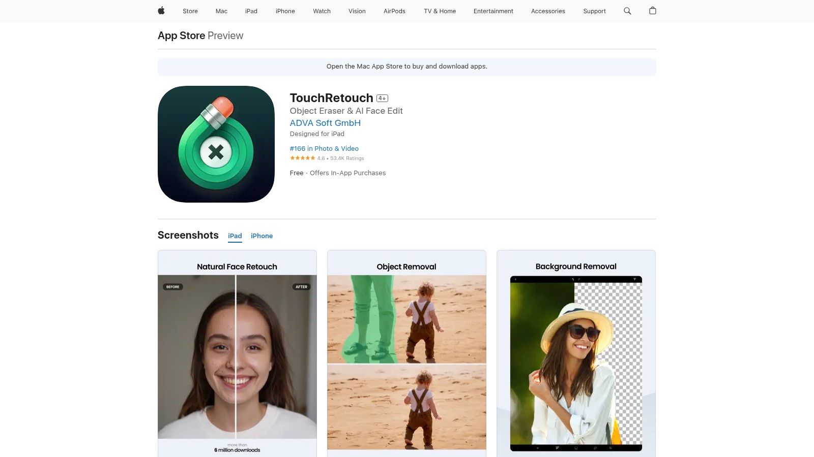
Task: Open ADVA Soft GmbH developer link
Action: click(x=325, y=123)
